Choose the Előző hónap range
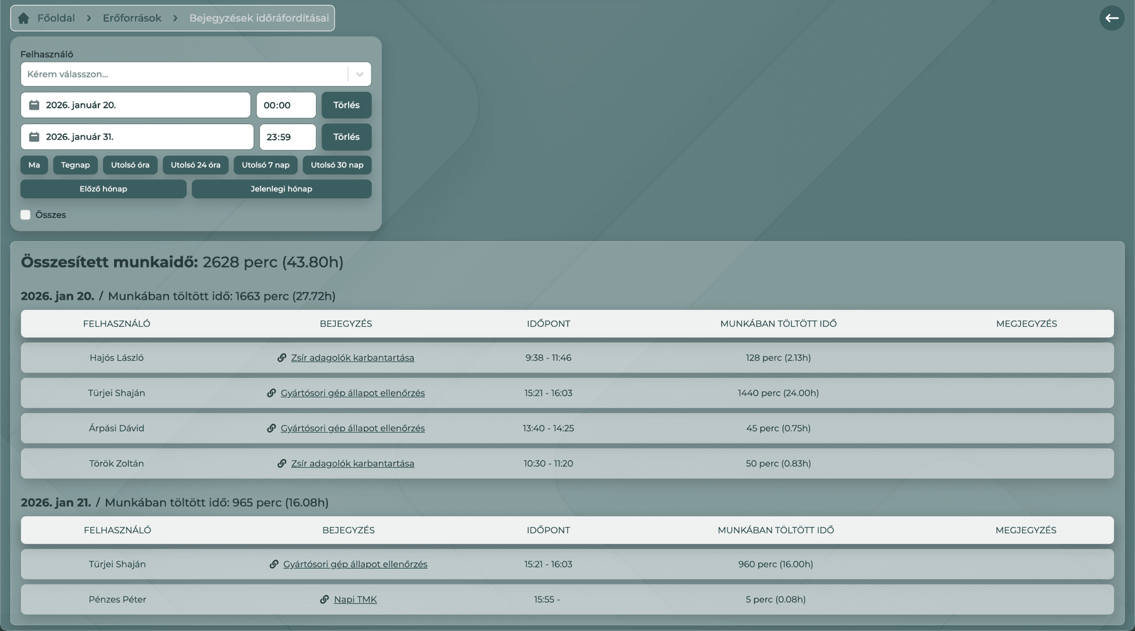This screenshot has width=1135, height=631. (x=103, y=189)
